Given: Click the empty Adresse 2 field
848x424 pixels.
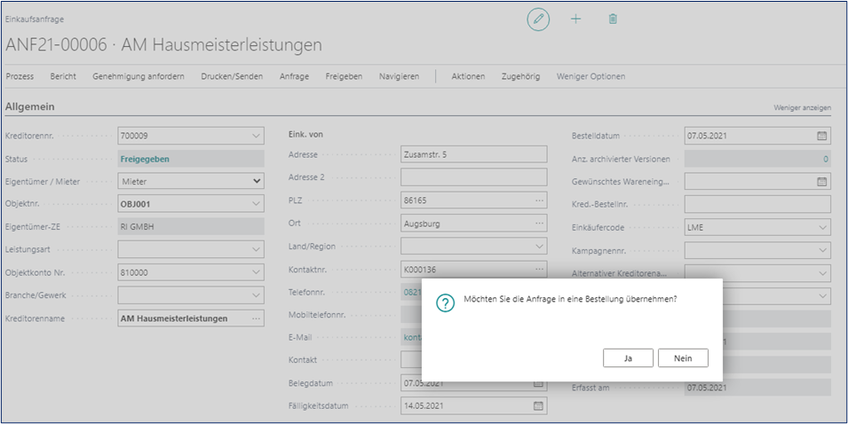Looking at the screenshot, I should tap(474, 177).
